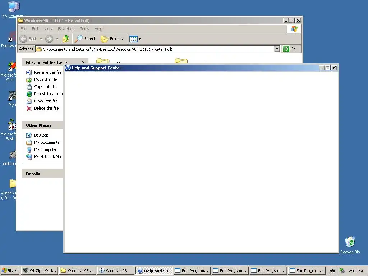Minimize the Help and Support Center window
Screen dimensions: 368x276
[x=322, y=68]
